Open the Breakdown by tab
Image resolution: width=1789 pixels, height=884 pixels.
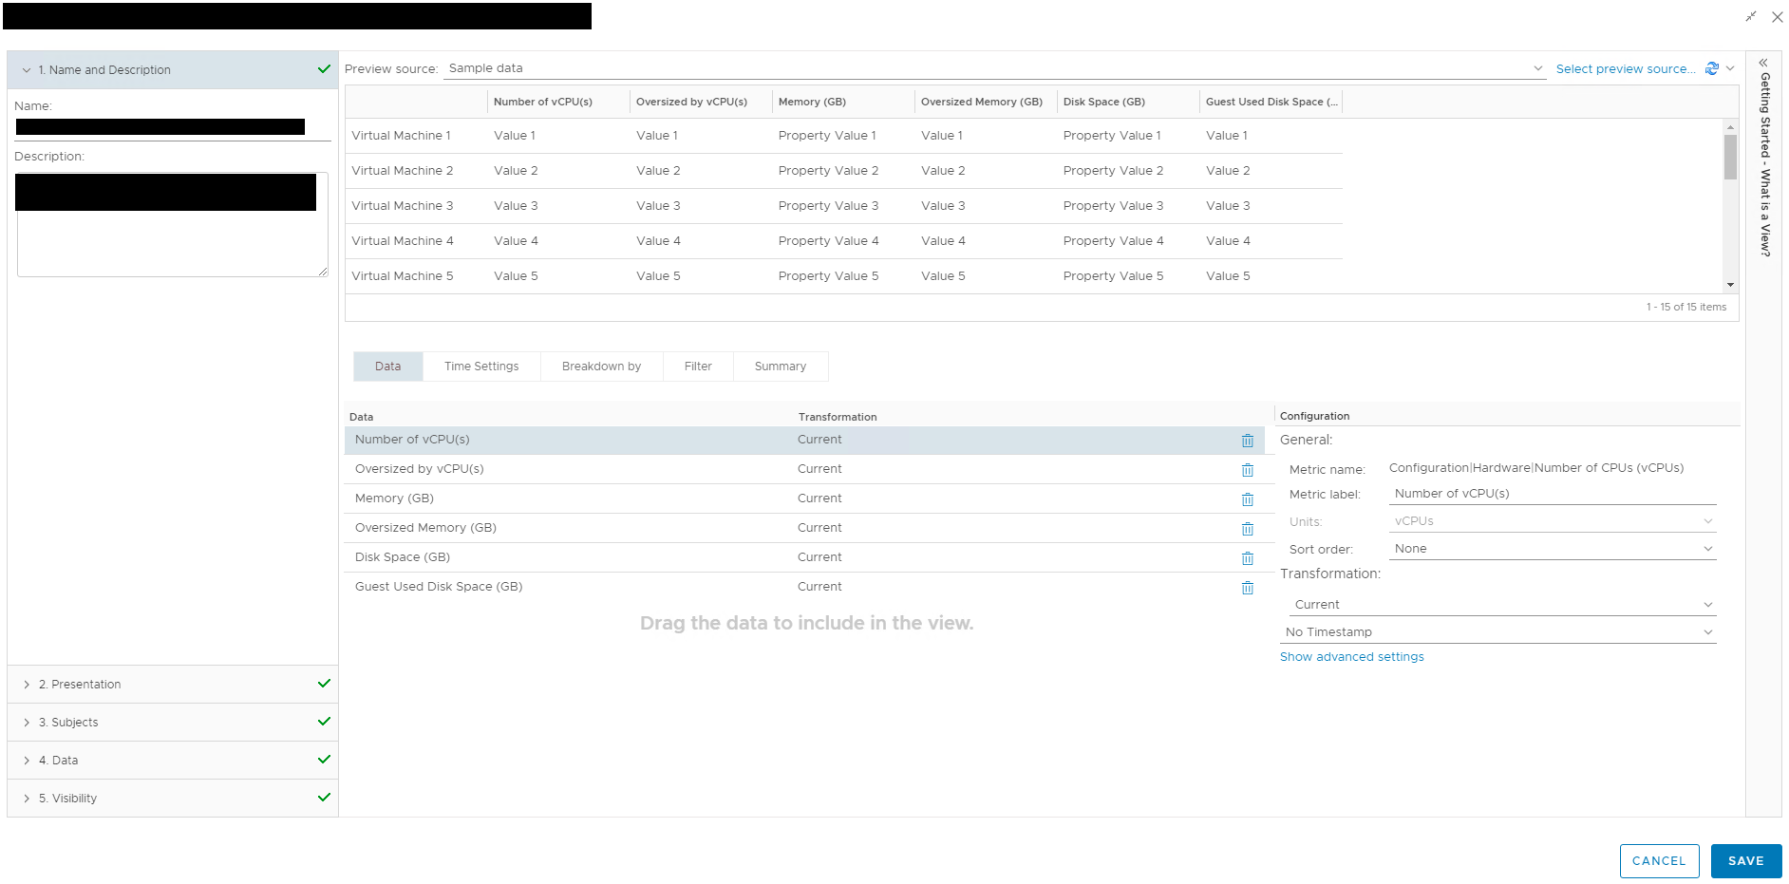point(601,367)
